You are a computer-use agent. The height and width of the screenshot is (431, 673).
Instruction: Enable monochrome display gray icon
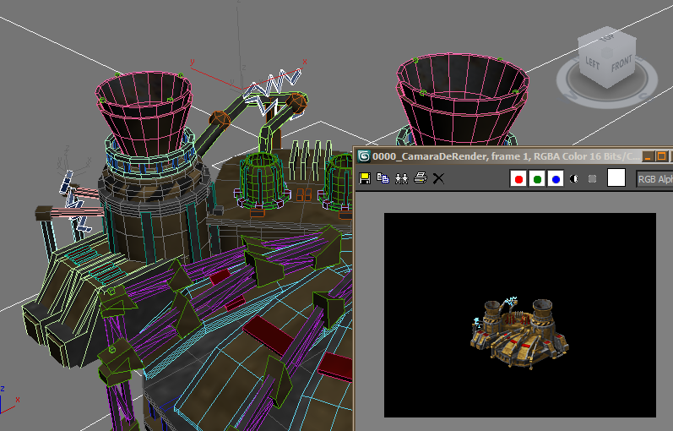click(x=592, y=179)
